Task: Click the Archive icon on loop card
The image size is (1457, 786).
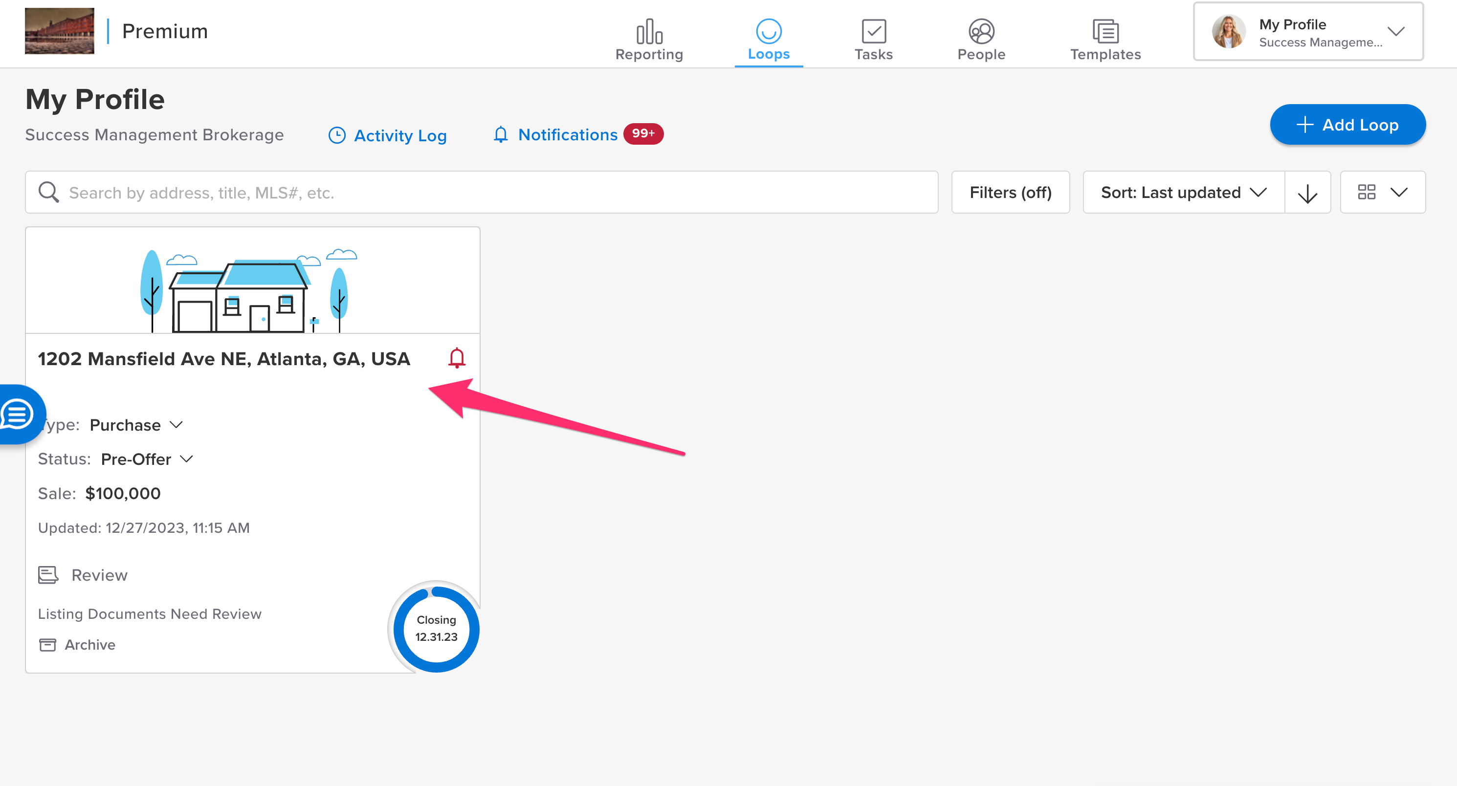Action: click(x=47, y=645)
